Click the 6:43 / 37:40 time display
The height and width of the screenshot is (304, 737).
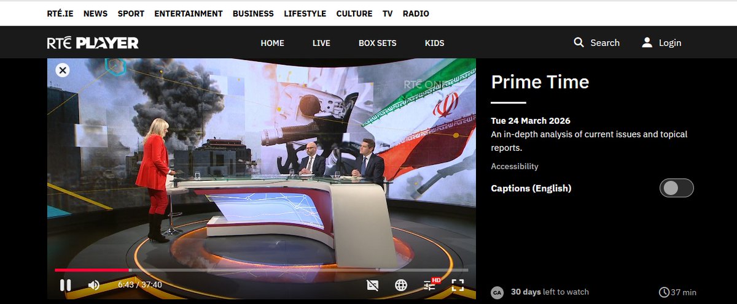coord(140,285)
